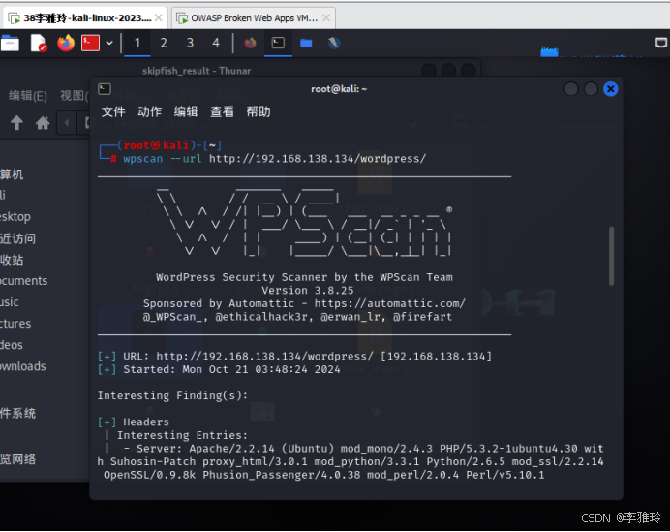
Task: Maximize the root@kali terminal window
Action: tap(591, 89)
